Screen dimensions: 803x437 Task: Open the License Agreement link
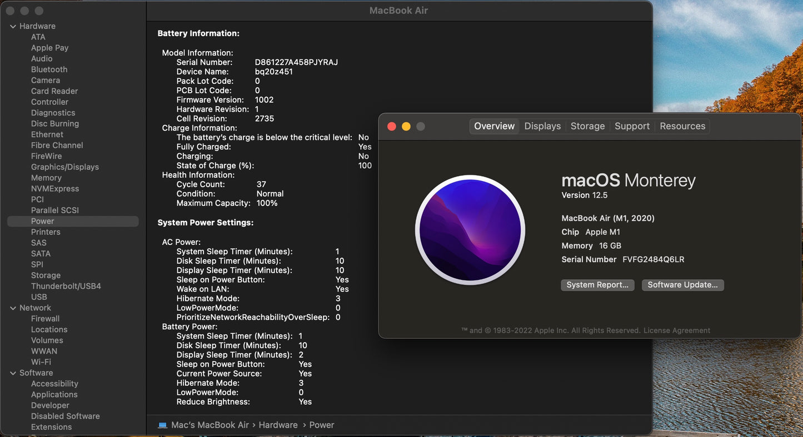(x=676, y=330)
